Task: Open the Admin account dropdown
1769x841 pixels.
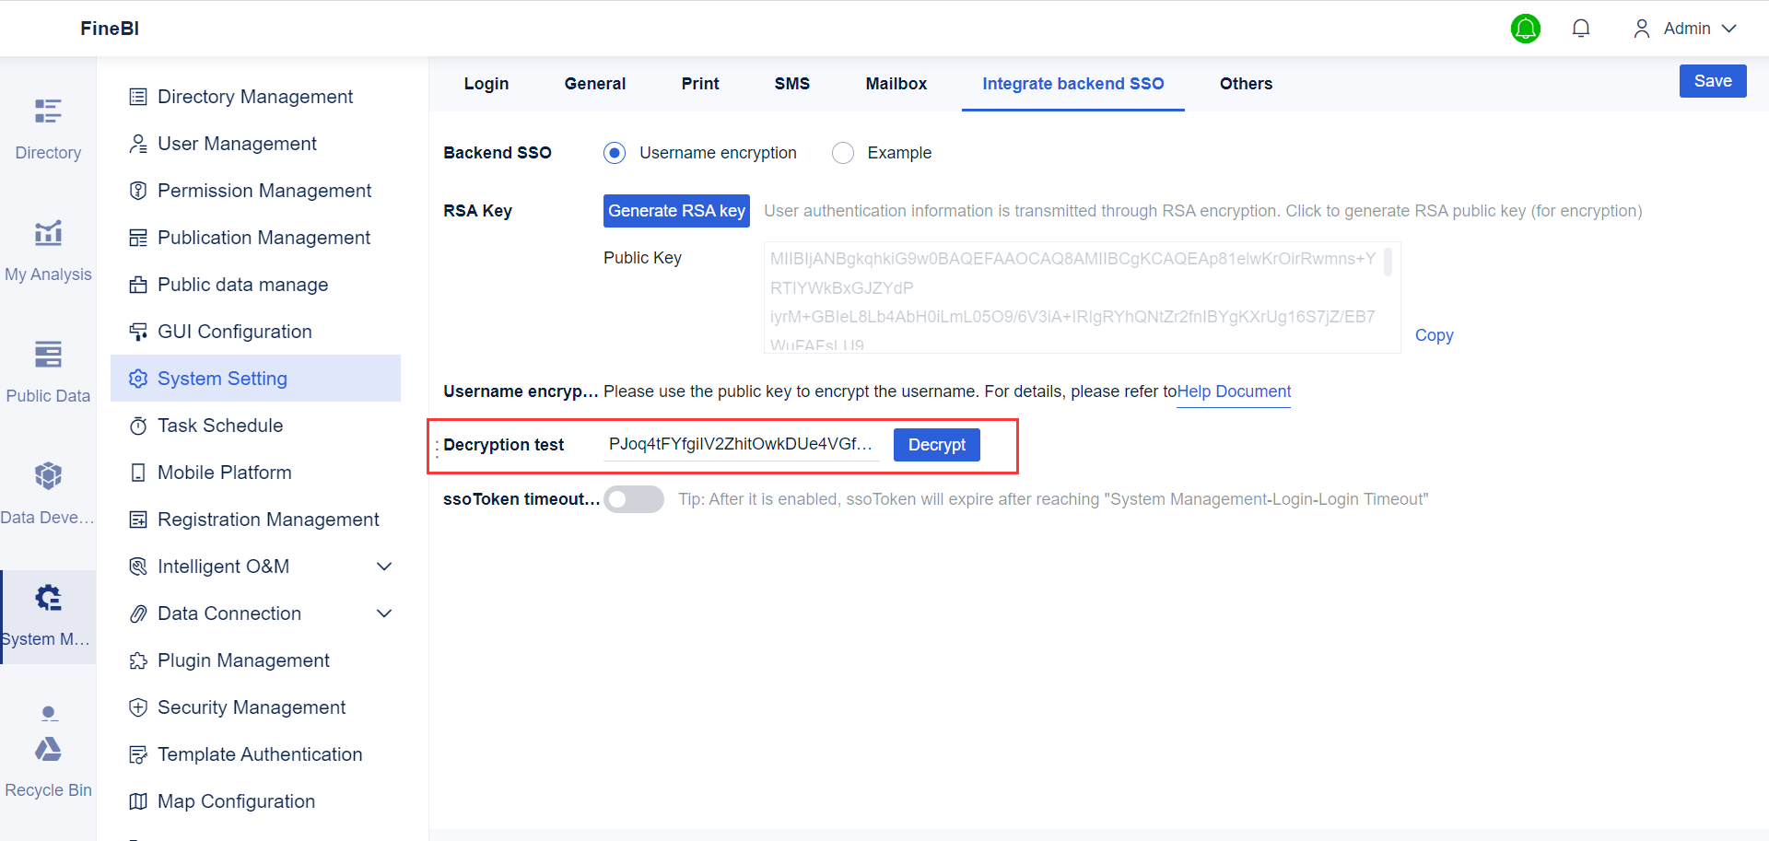Action: (x=1685, y=28)
